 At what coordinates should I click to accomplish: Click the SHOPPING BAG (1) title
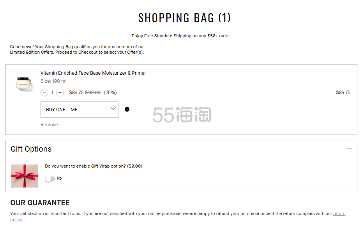184,18
